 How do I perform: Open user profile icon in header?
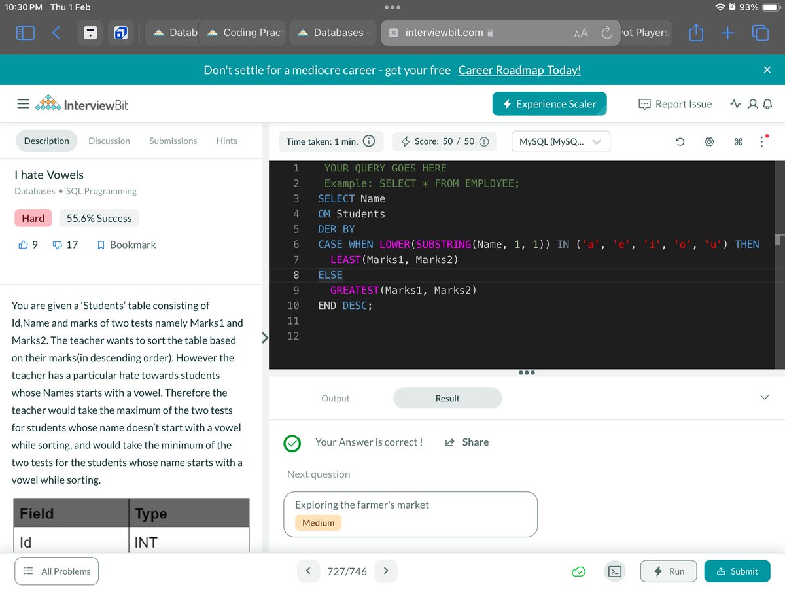pyautogui.click(x=752, y=104)
